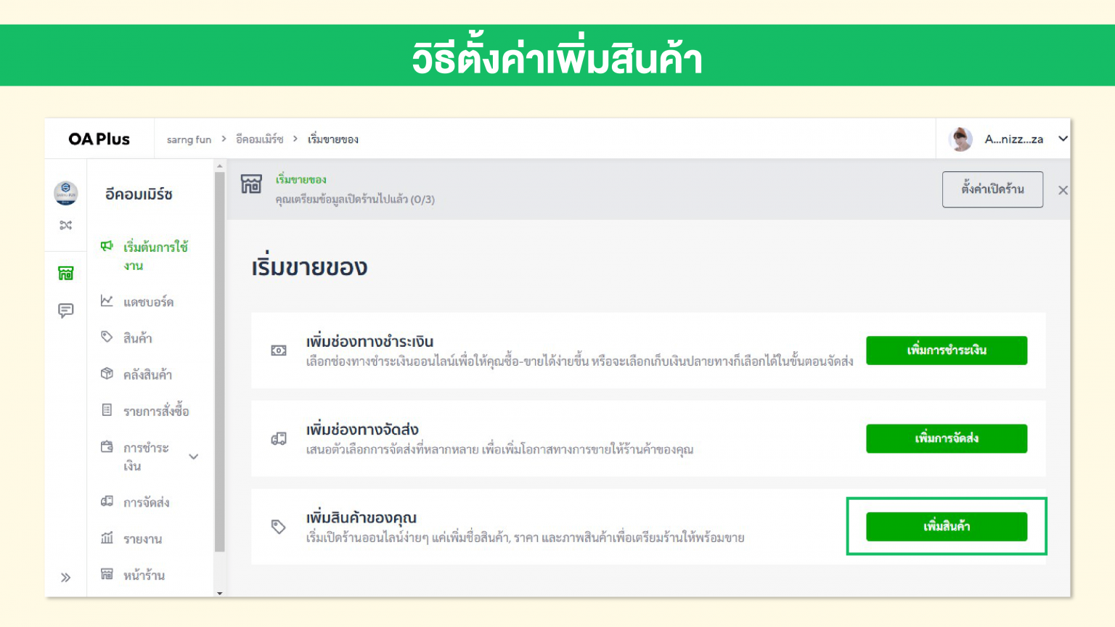Click the เพิ่มการจัดส่ง button
1115x627 pixels.
(946, 438)
